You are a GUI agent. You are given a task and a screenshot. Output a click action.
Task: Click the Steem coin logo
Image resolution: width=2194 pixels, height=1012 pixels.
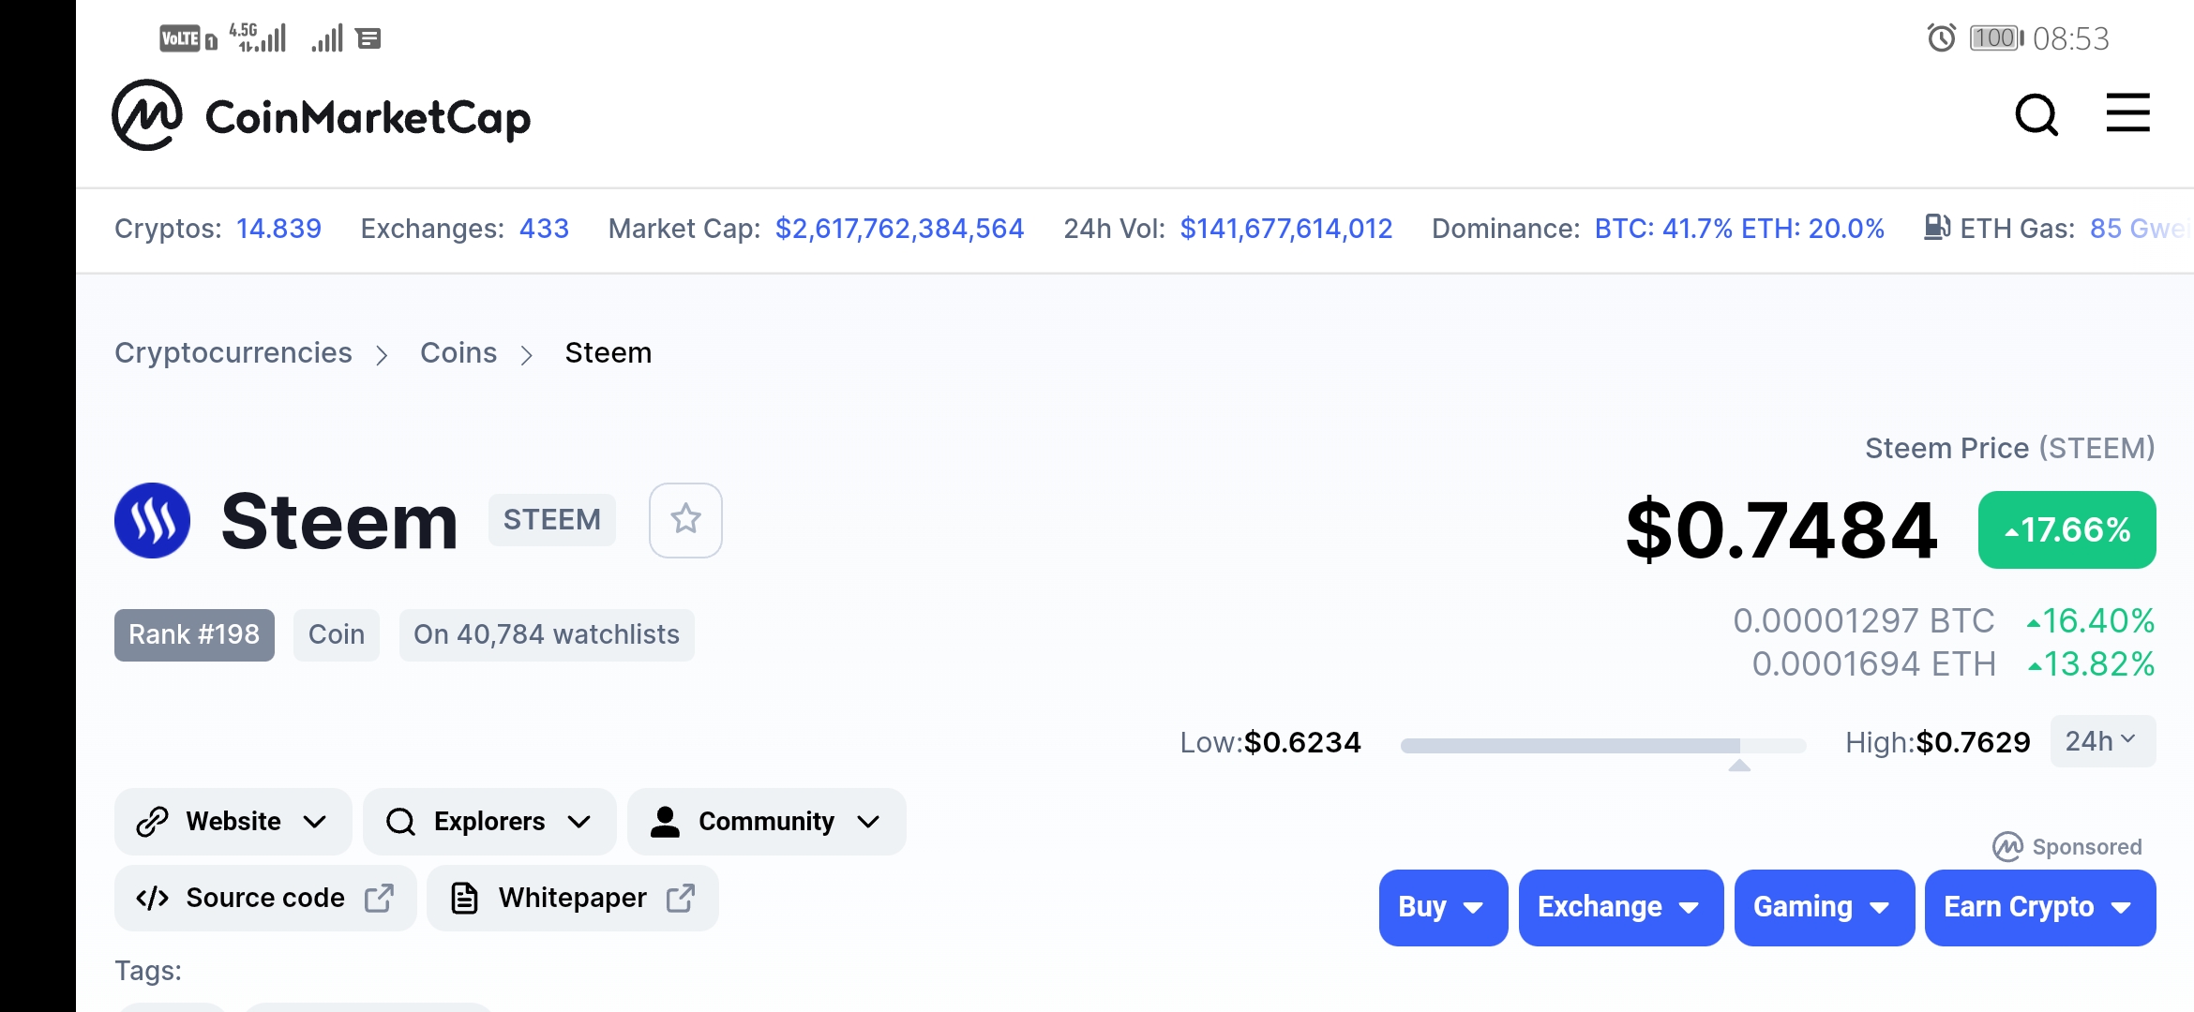(152, 520)
